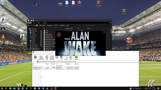
Task: Click SteamLibrary in the Explorer breadcrumb
Action: tap(42, 25)
